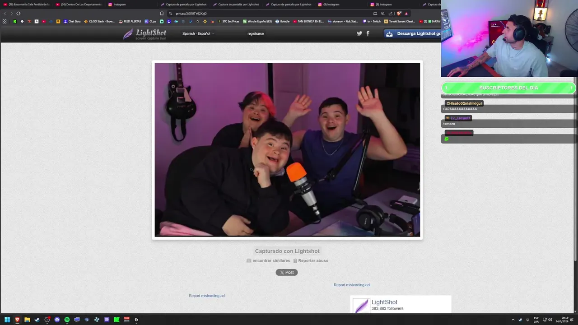The height and width of the screenshot is (325, 578).
Task: Click the registrarse link
Action: 256,33
